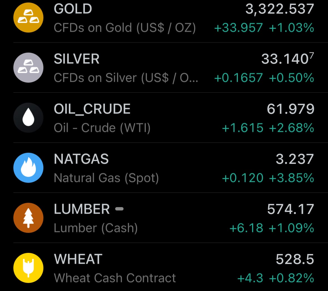Tap the small dash badge beside LUMBER
Image resolution: width=328 pixels, height=291 pixels.
[x=119, y=209]
